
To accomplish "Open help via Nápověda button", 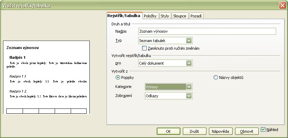I will [x=220, y=131].
